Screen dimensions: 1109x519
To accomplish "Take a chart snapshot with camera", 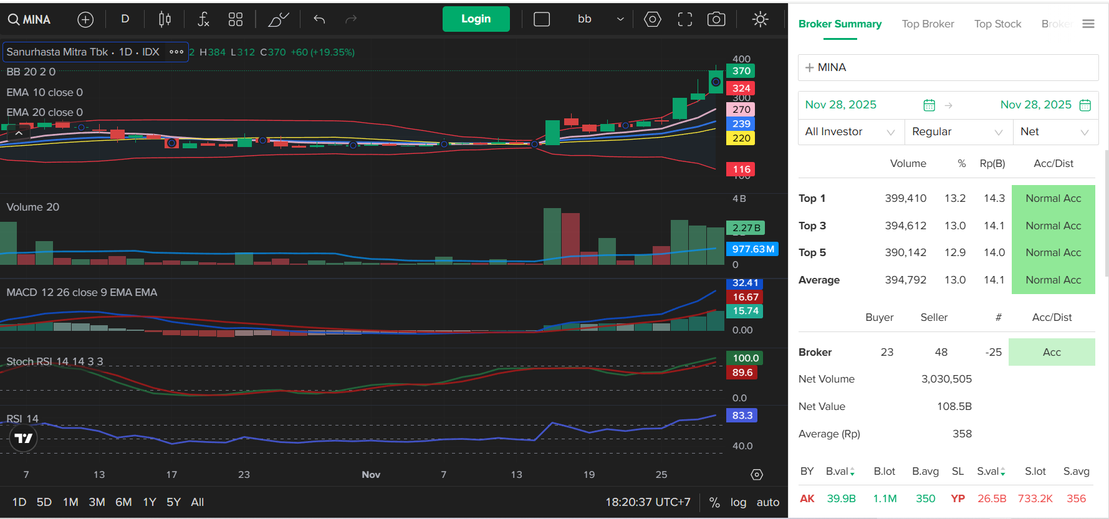I will (716, 19).
